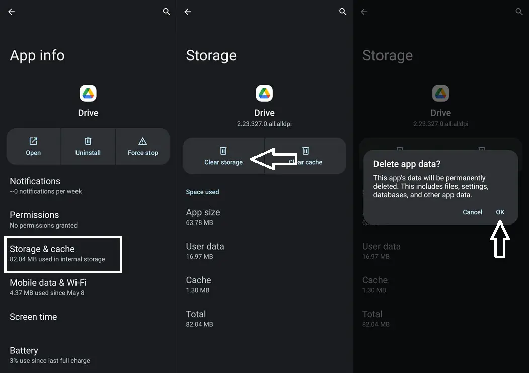The image size is (529, 373).
Task: Tap search icon on middle Storage screen
Action: point(343,12)
